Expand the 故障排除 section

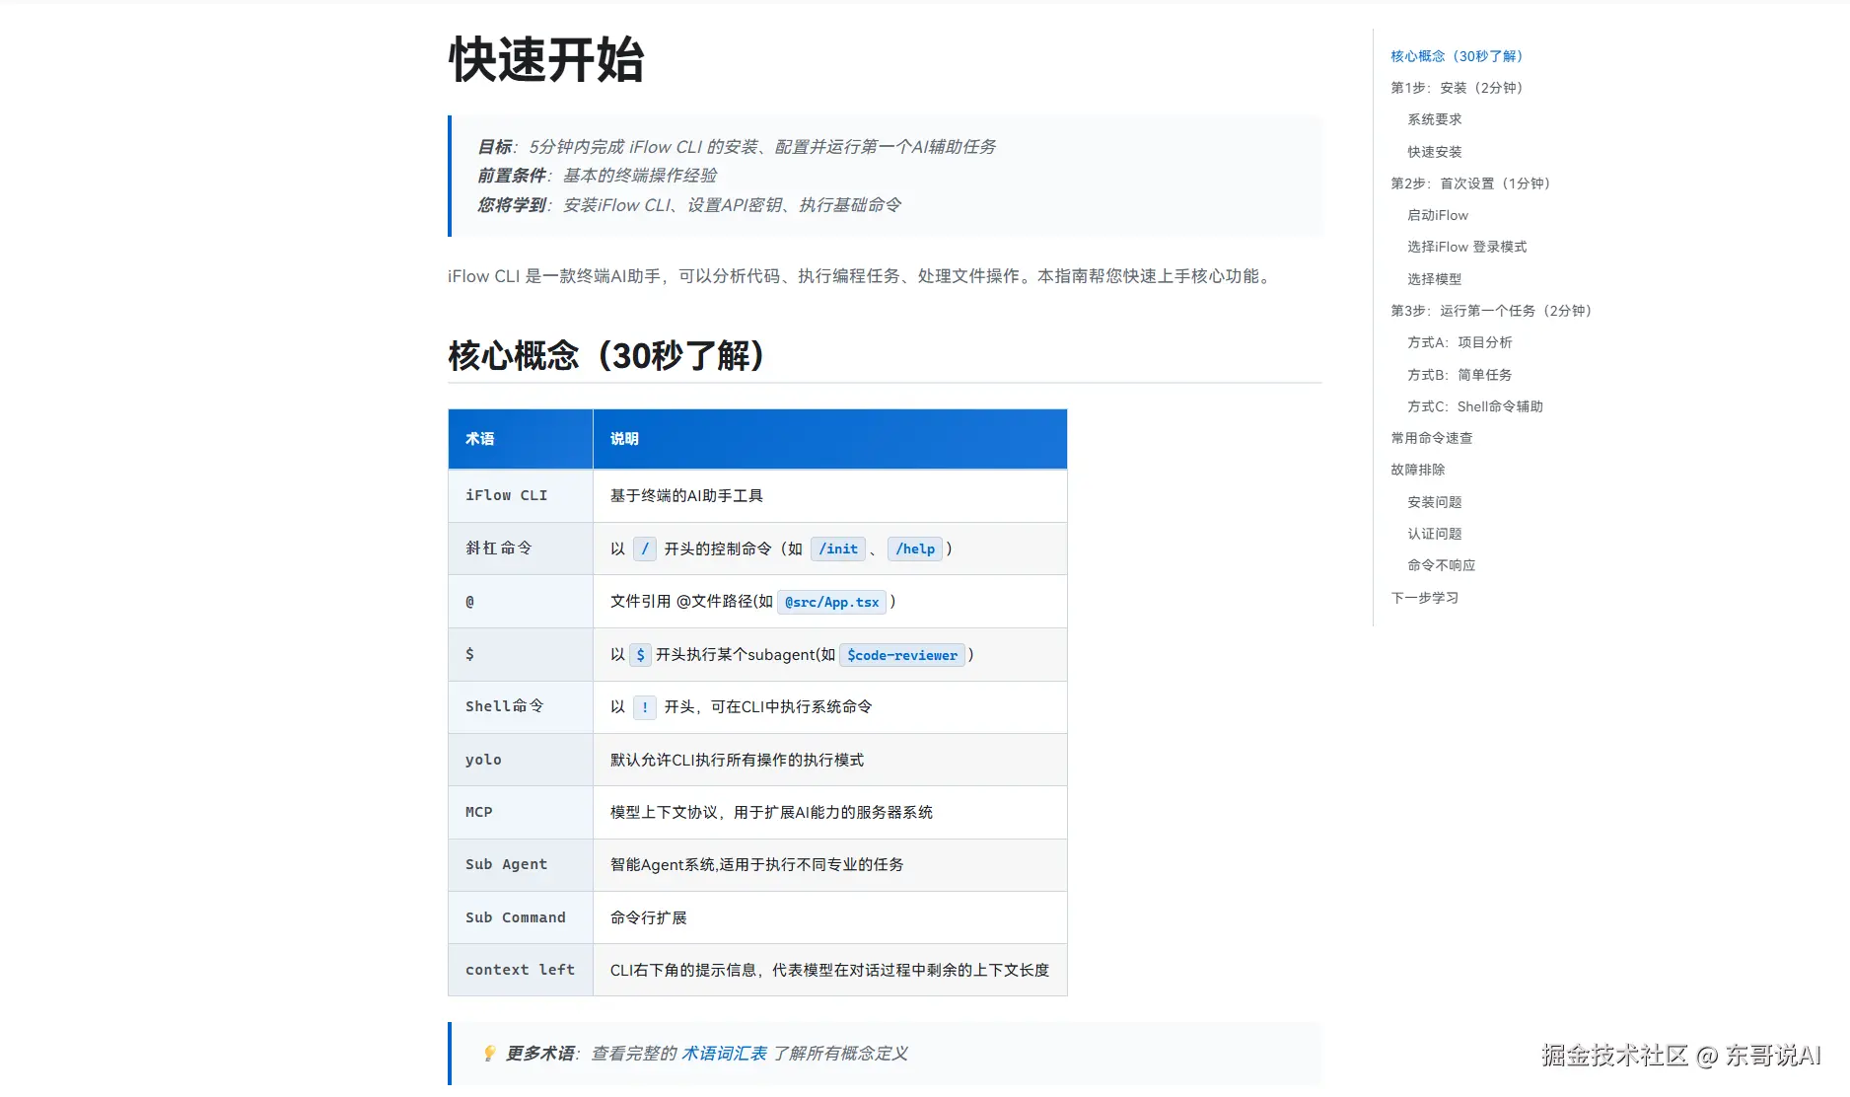pyautogui.click(x=1416, y=469)
